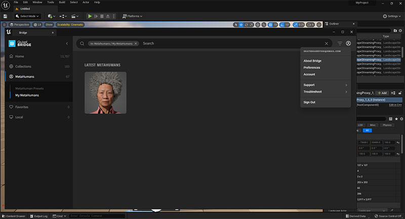This screenshot has height=219, width=405.
Task: Open the MetaHuman Presets subsection
Action: (x=29, y=88)
